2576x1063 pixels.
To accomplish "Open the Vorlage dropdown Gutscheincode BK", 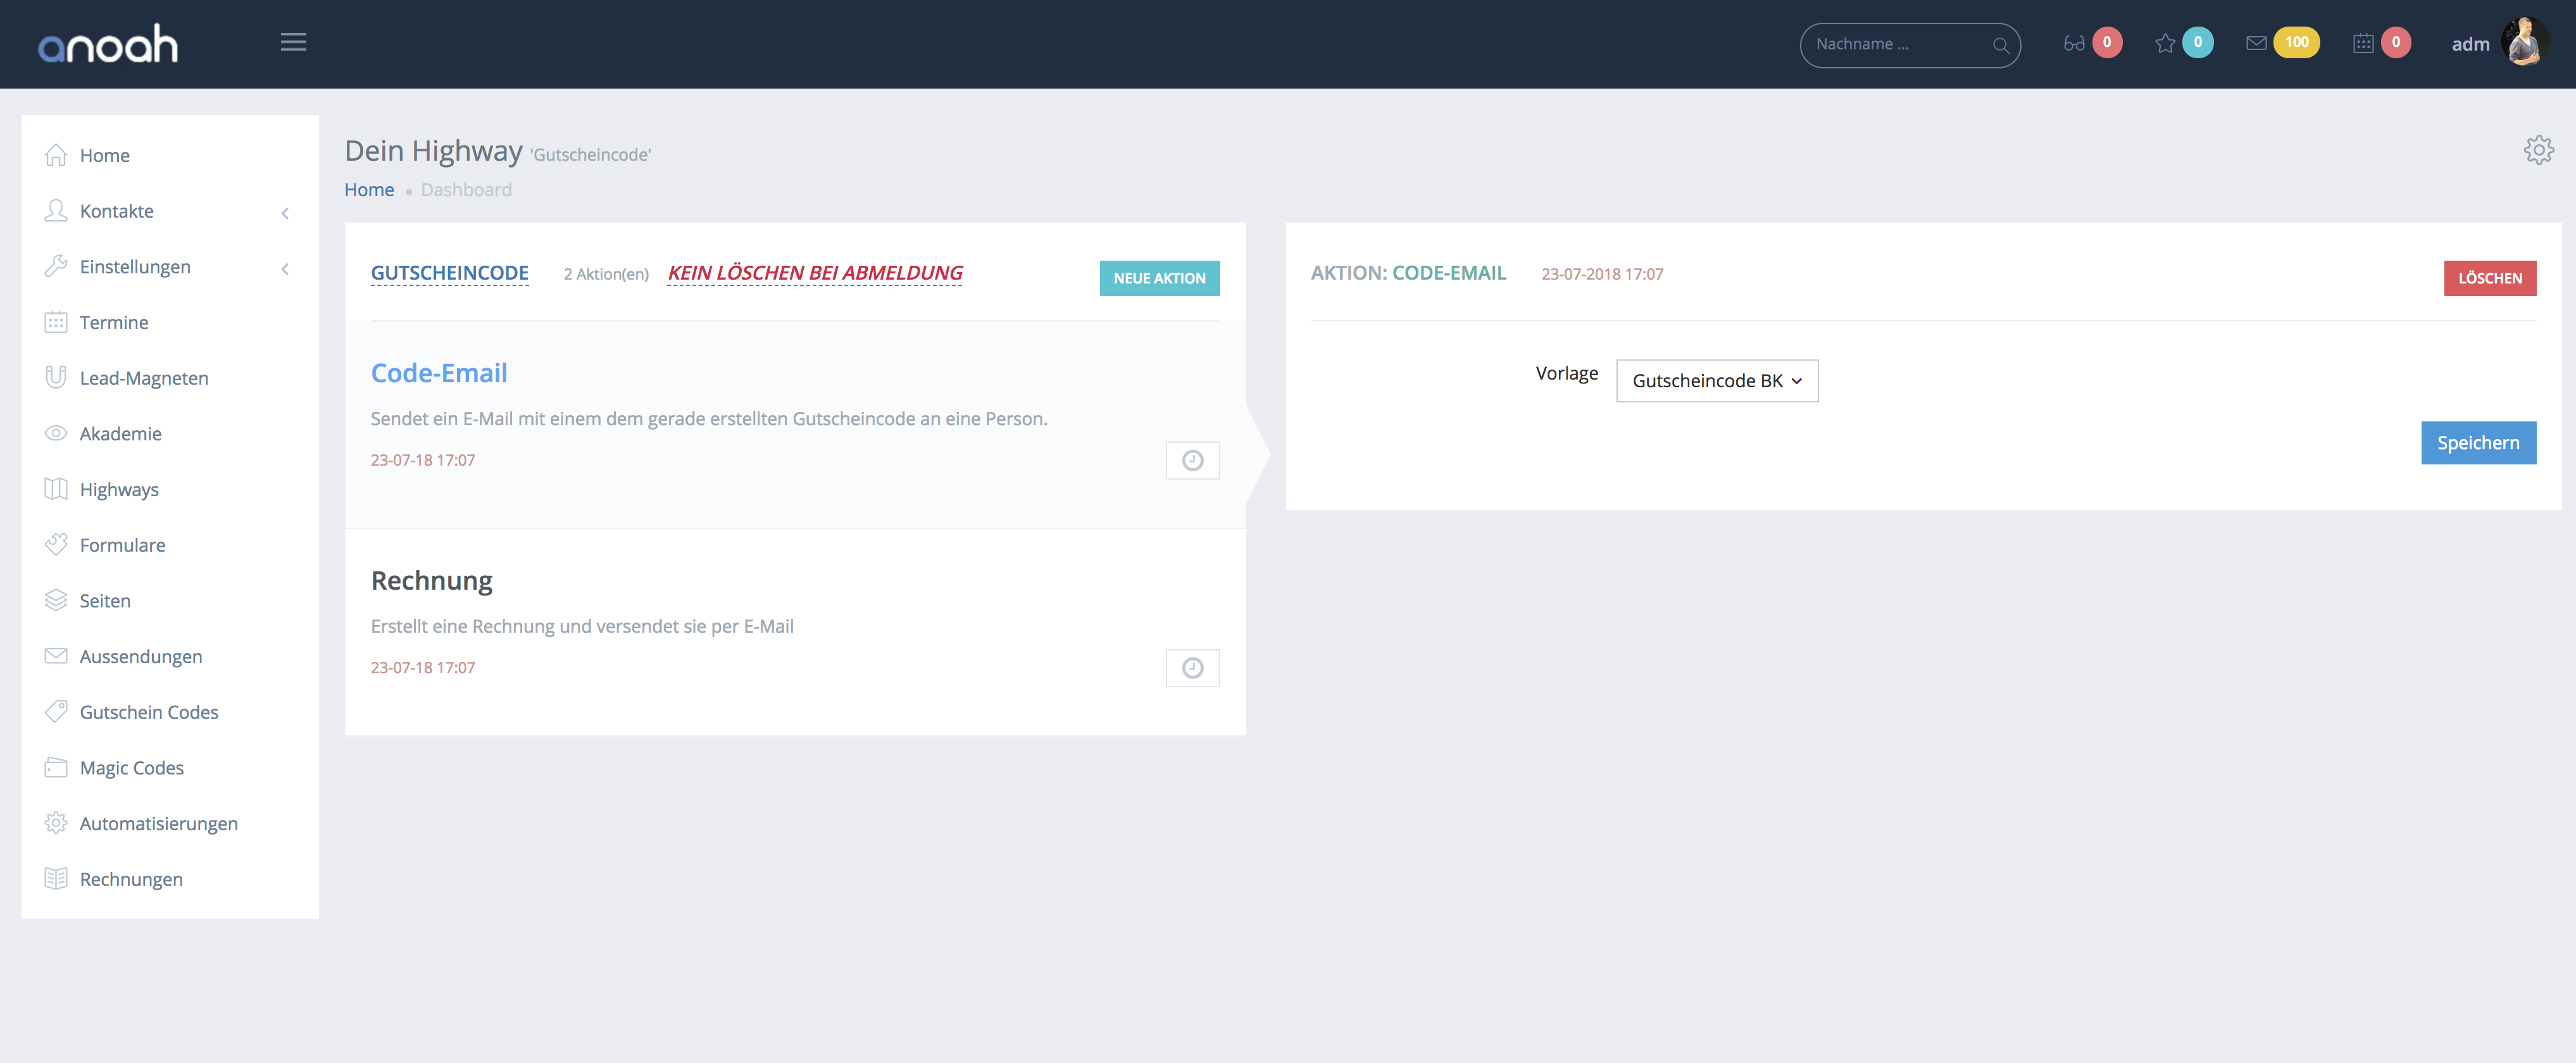I will (x=1717, y=381).
